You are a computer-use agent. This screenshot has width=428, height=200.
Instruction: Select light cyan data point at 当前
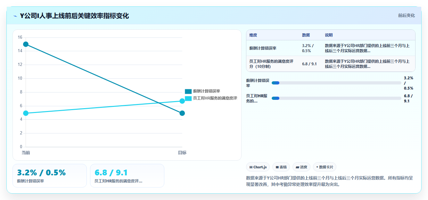(26, 113)
